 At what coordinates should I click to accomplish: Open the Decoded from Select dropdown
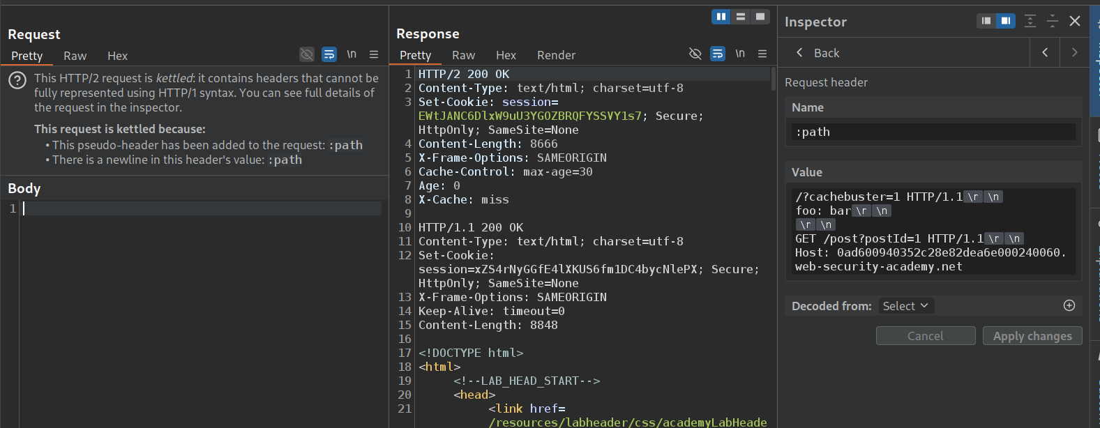tap(905, 306)
